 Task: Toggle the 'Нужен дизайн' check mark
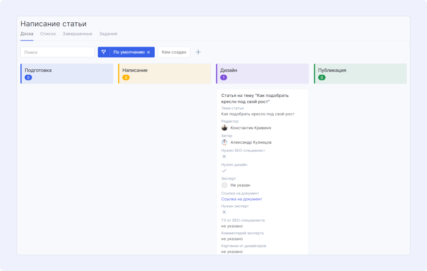[x=224, y=171]
